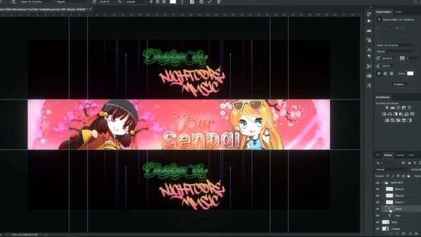The width and height of the screenshot is (421, 237).
Task: Switch to the Eigenschaften tab
Action: pyautogui.click(x=384, y=12)
